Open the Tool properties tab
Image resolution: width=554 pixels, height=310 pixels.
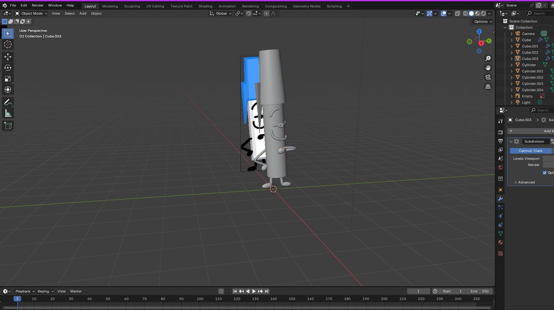500,121
